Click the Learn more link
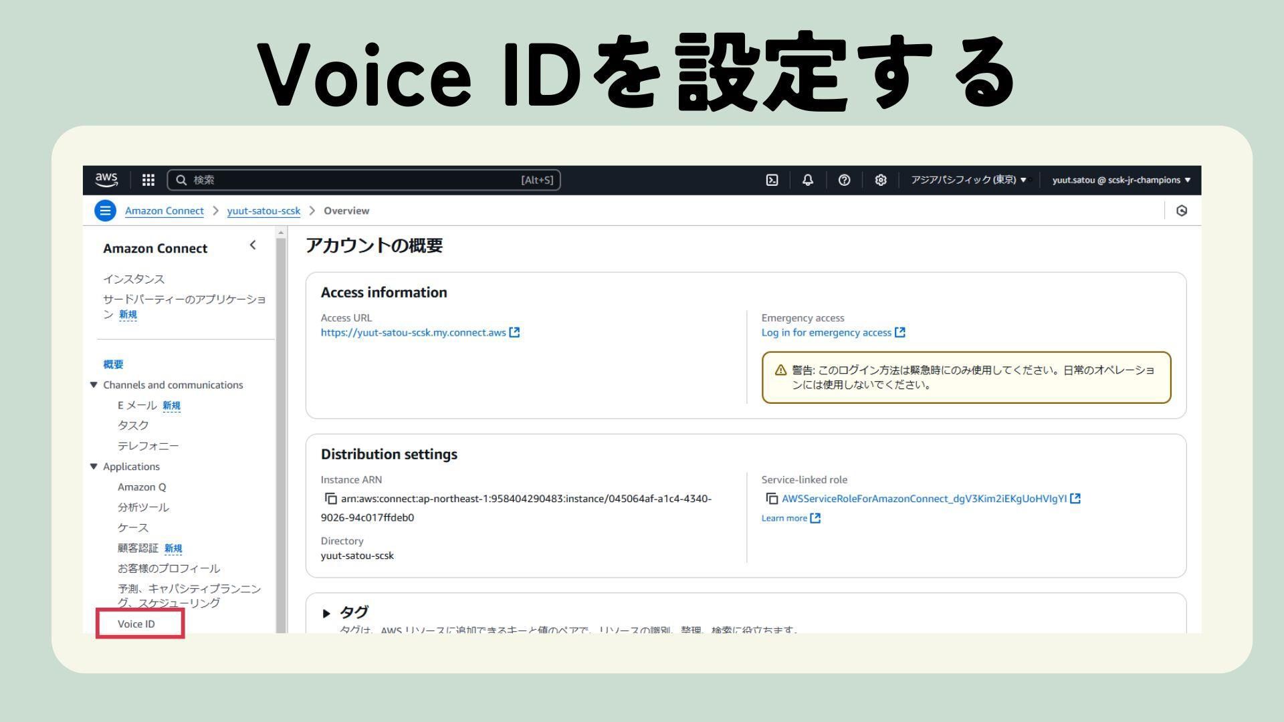 click(784, 518)
